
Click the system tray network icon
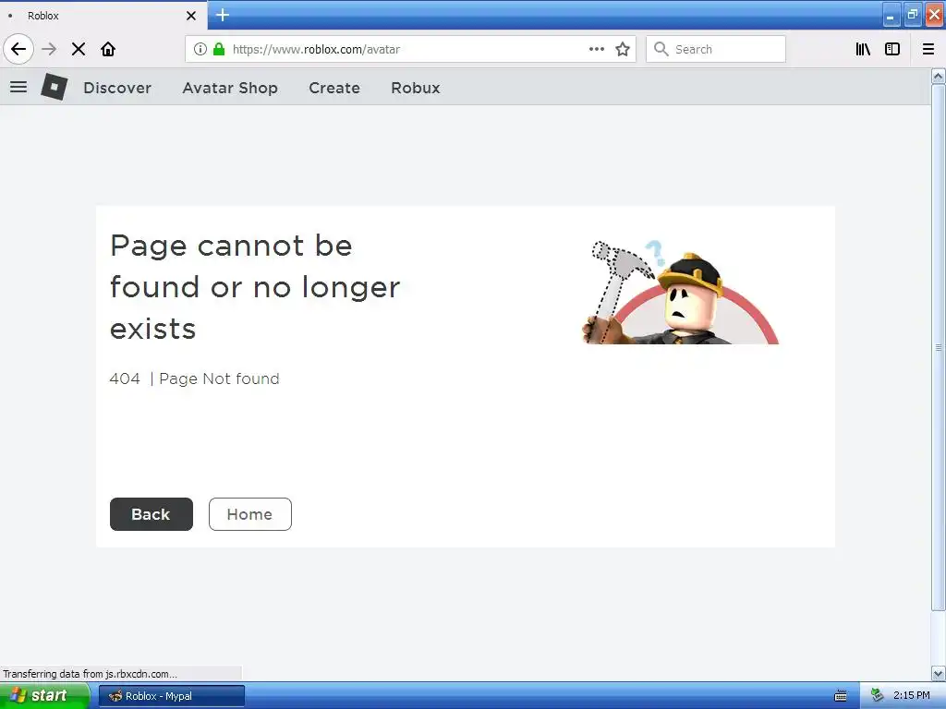coord(878,696)
